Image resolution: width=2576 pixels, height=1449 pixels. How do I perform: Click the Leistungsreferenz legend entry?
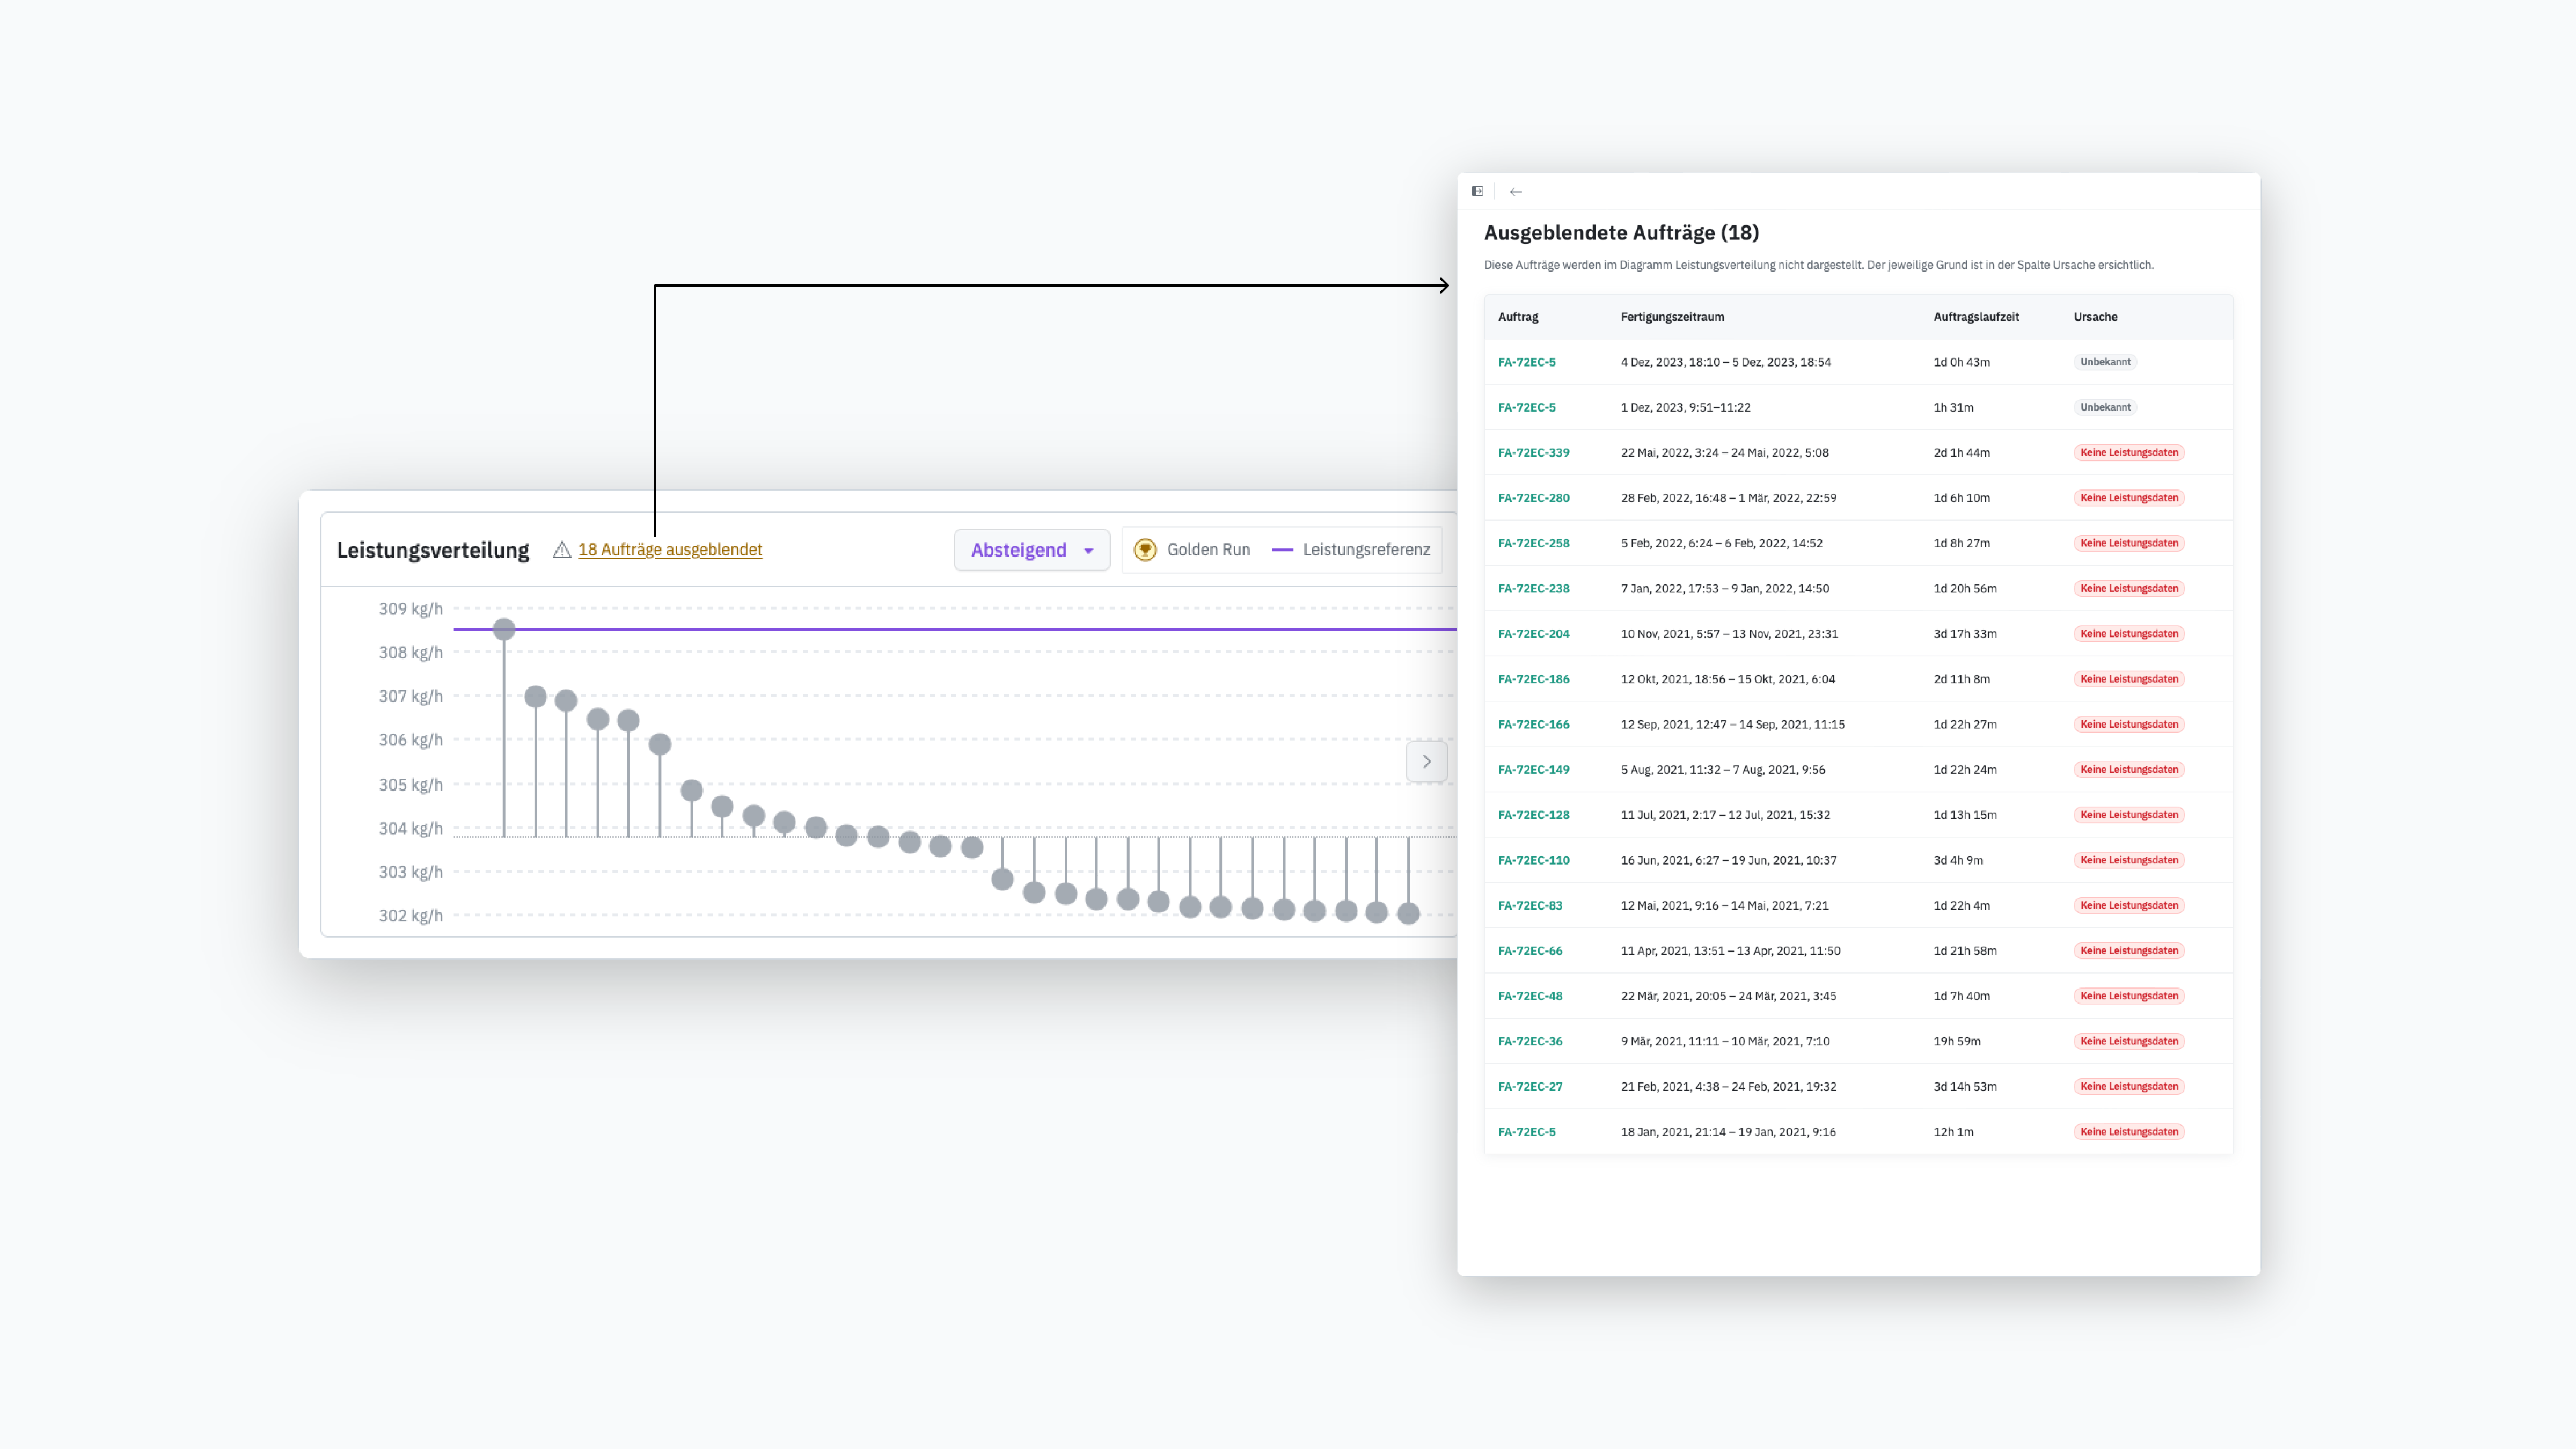[x=1351, y=550]
